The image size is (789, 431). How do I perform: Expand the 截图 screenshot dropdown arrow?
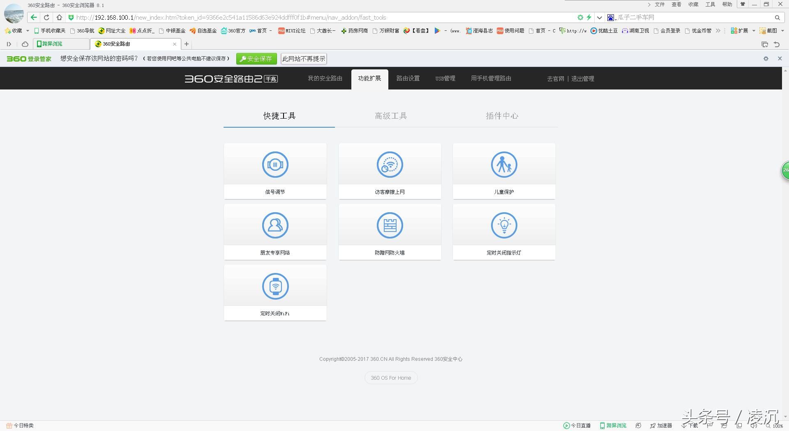pos(782,31)
